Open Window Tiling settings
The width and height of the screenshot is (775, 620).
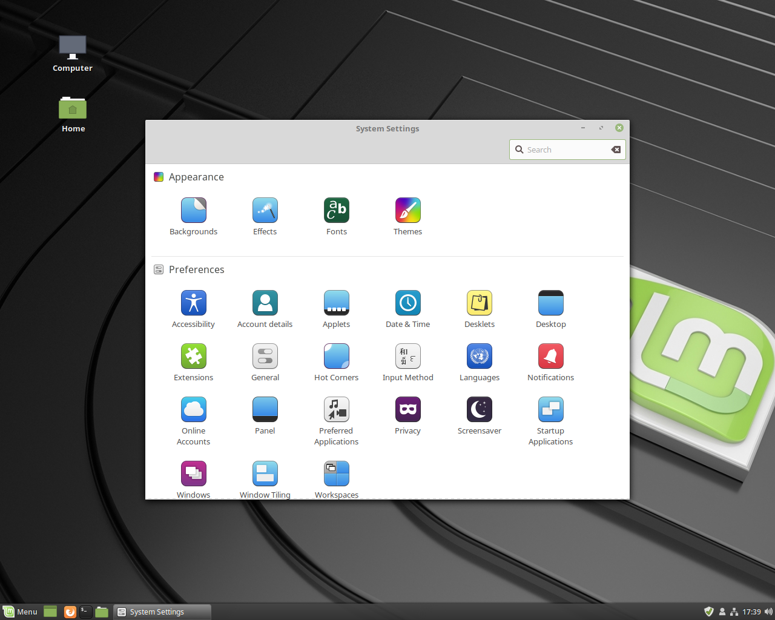[x=265, y=480]
